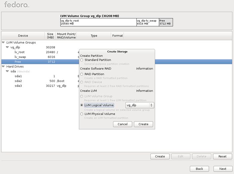The height and width of the screenshot is (174, 234).
Task: Click the greyed RAID Device radio option
Action: pyautogui.click(x=82, y=82)
